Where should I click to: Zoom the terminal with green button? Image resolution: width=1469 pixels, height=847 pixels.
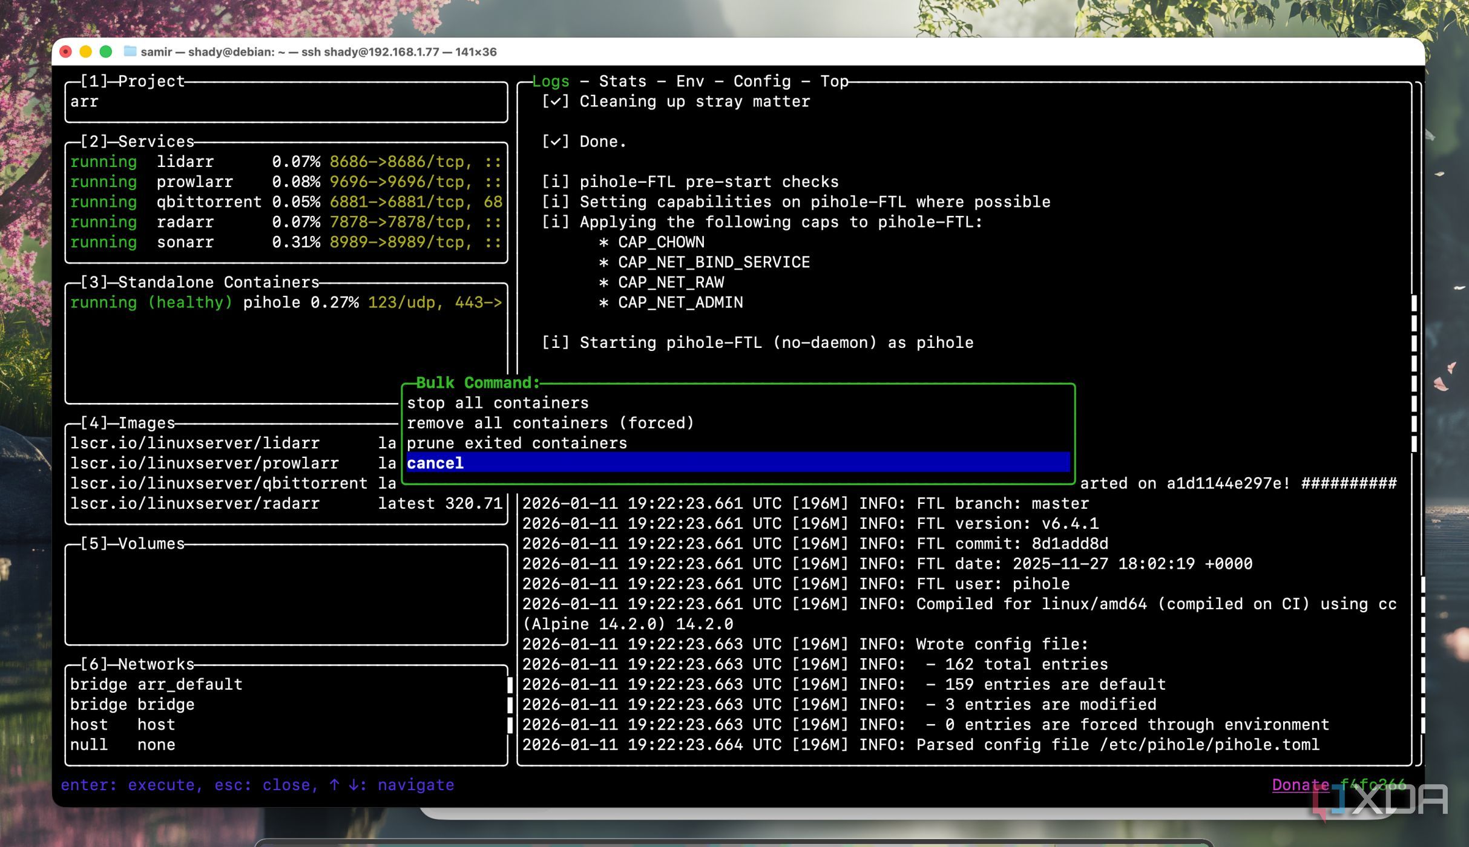click(x=106, y=51)
